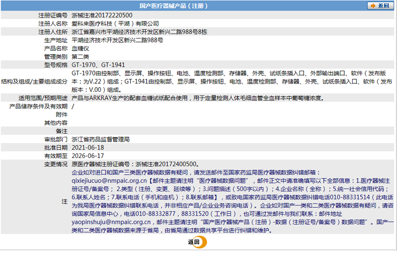Screen dimensions: 397x253
Task: Click the 注册人住所 label
Action: point(53,32)
